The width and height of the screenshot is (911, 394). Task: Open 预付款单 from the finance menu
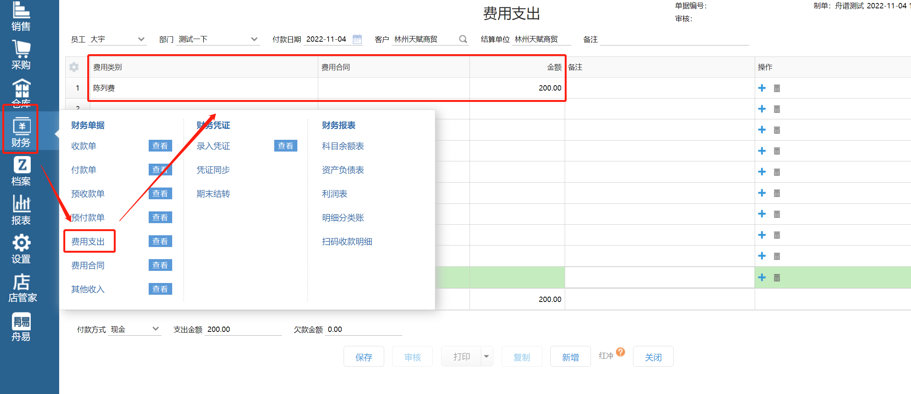[x=88, y=217]
